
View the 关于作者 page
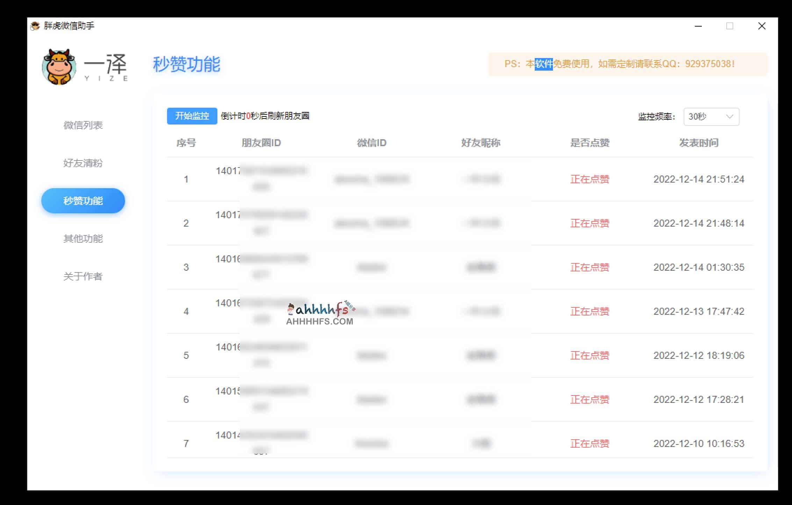[x=83, y=276]
